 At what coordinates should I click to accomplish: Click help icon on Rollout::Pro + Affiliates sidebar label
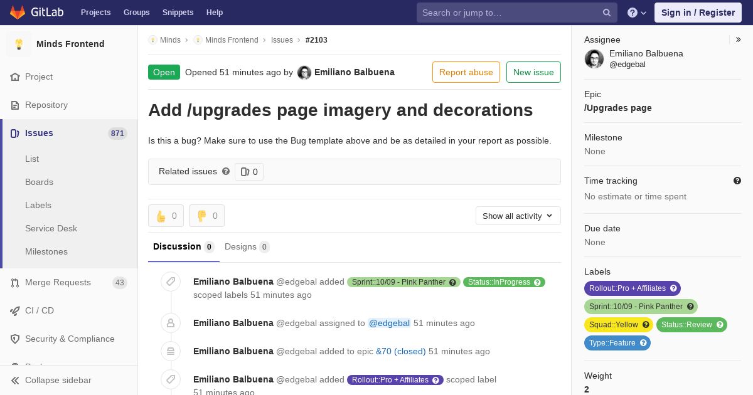673,288
